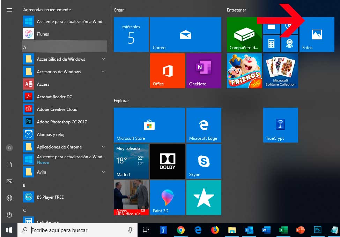Open first Asistente para actualización a Windows
The image size is (340, 237).
point(65,21)
